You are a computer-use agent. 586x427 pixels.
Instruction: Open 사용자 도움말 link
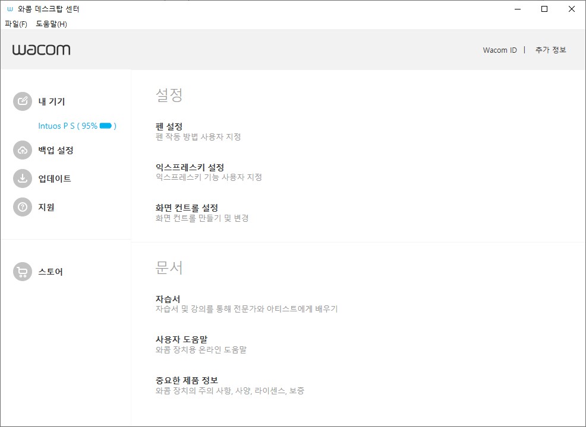181,340
